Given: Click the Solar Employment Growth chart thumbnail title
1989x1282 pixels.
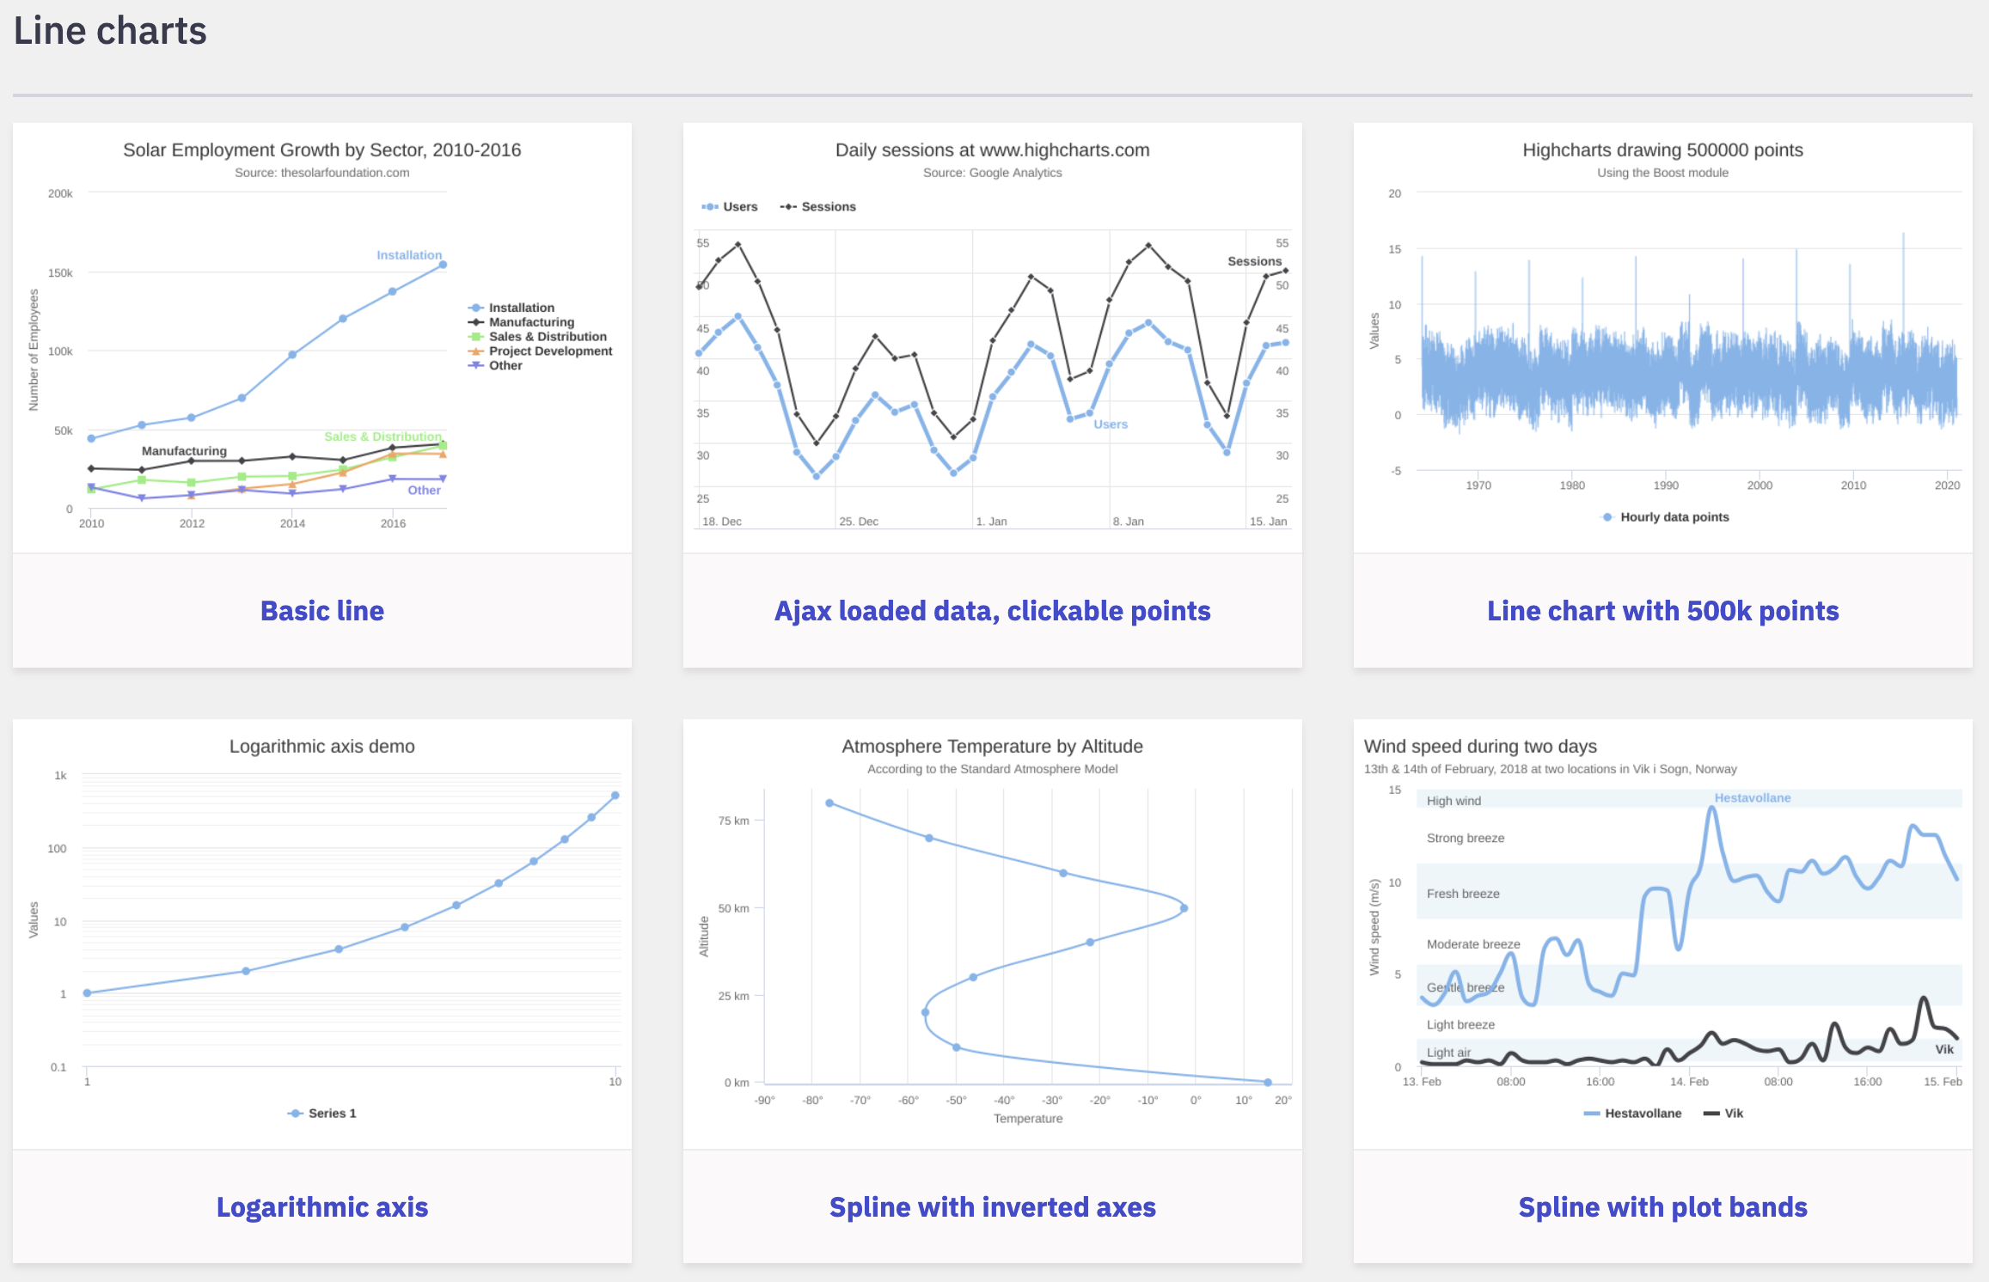Looking at the screenshot, I should [321, 150].
